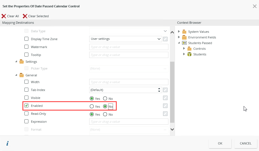259x151 pixels.
Task: Click the Students object cube icon
Action: click(x=189, y=54)
